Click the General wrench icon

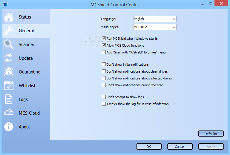(x=9, y=30)
